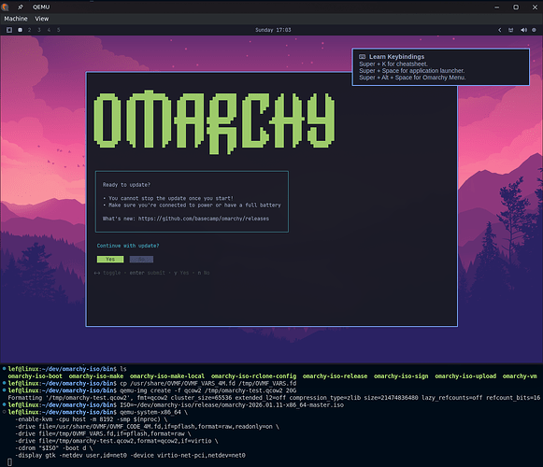
Task: Click the OMARCHY pixel logo
Action: (x=214, y=122)
